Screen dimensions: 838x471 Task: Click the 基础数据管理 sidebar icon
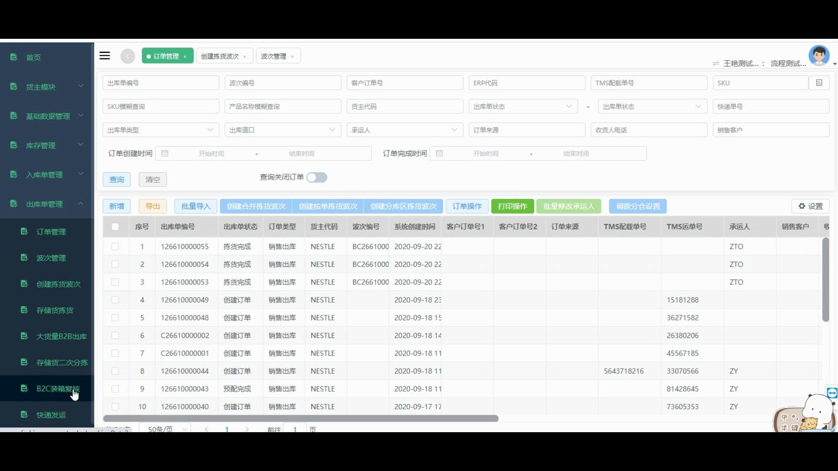tap(14, 116)
